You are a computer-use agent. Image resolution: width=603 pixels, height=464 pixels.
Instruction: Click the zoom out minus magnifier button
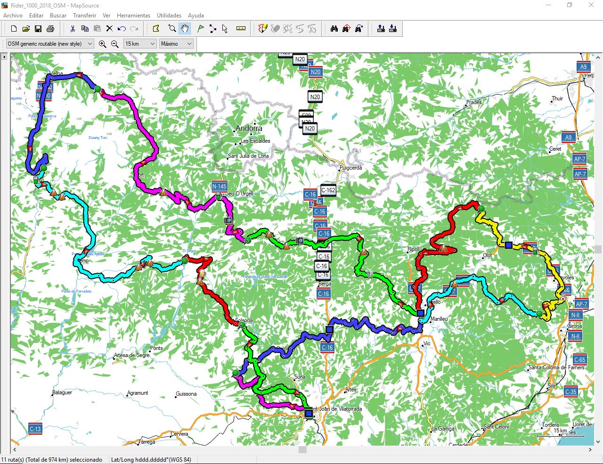point(115,44)
